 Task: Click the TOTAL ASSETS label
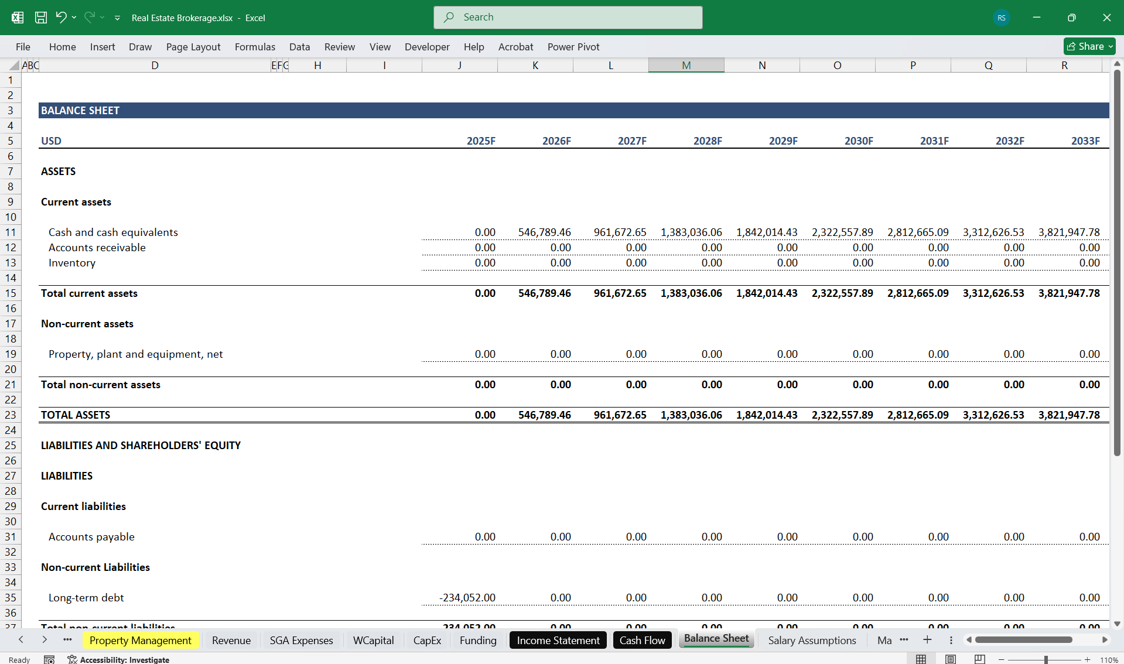76,415
